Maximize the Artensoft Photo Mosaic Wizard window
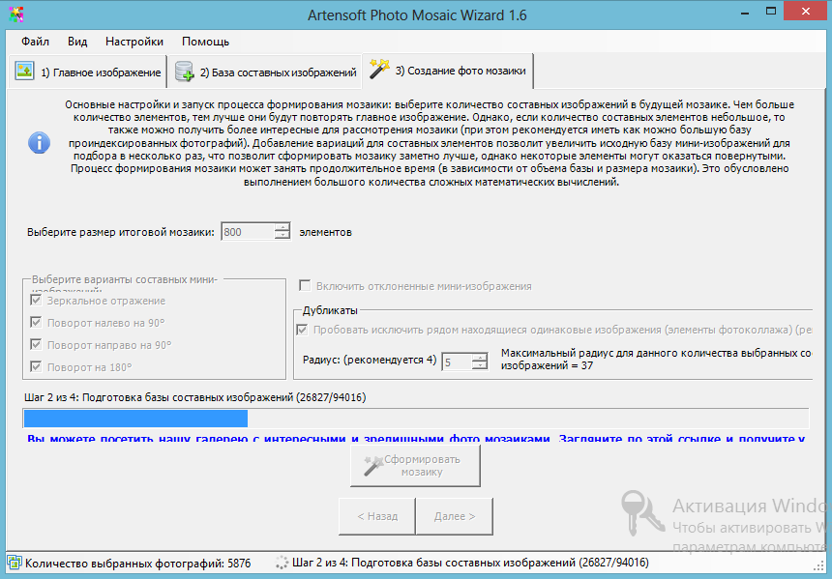The height and width of the screenshot is (579, 832). pos(771,12)
